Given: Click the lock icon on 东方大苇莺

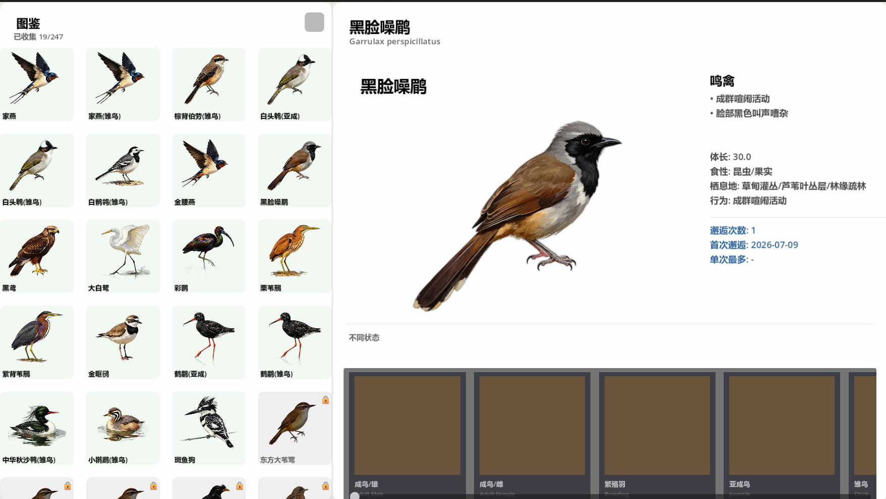Looking at the screenshot, I should click(x=326, y=400).
